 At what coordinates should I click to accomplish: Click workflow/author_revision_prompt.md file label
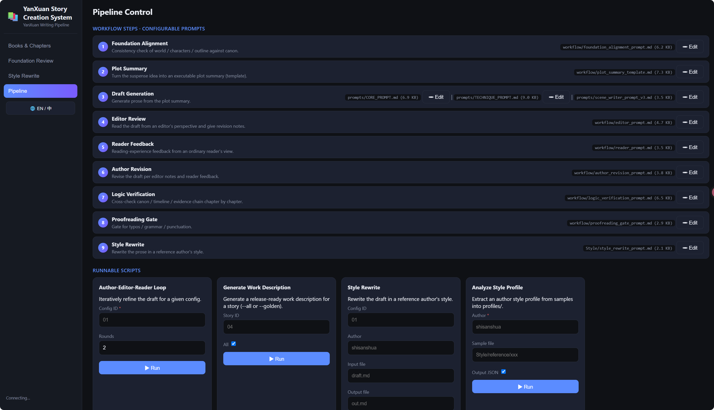pyautogui.click(x=623, y=173)
